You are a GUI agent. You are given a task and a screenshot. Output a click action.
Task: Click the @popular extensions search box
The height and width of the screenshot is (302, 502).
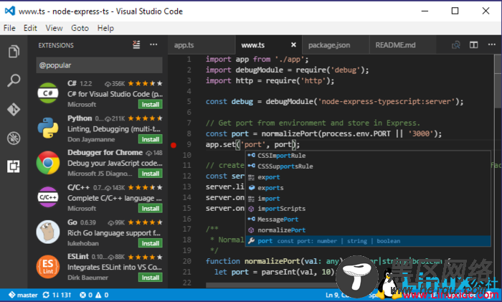(x=99, y=65)
